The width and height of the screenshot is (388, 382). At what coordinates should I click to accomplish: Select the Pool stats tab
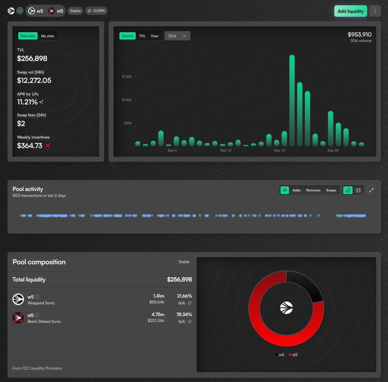tap(28, 36)
